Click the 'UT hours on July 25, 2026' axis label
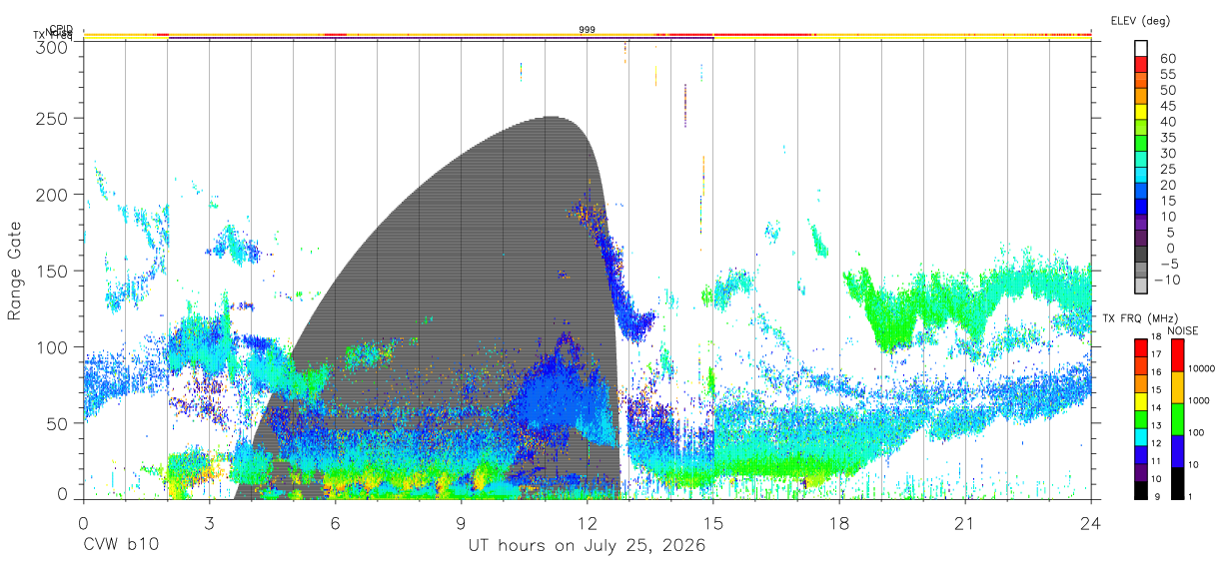This screenshot has height=566, width=1227. point(587,546)
